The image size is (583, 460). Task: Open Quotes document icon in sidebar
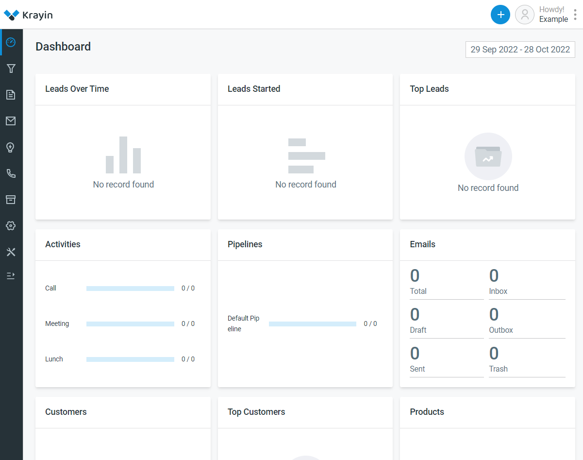[x=11, y=95]
